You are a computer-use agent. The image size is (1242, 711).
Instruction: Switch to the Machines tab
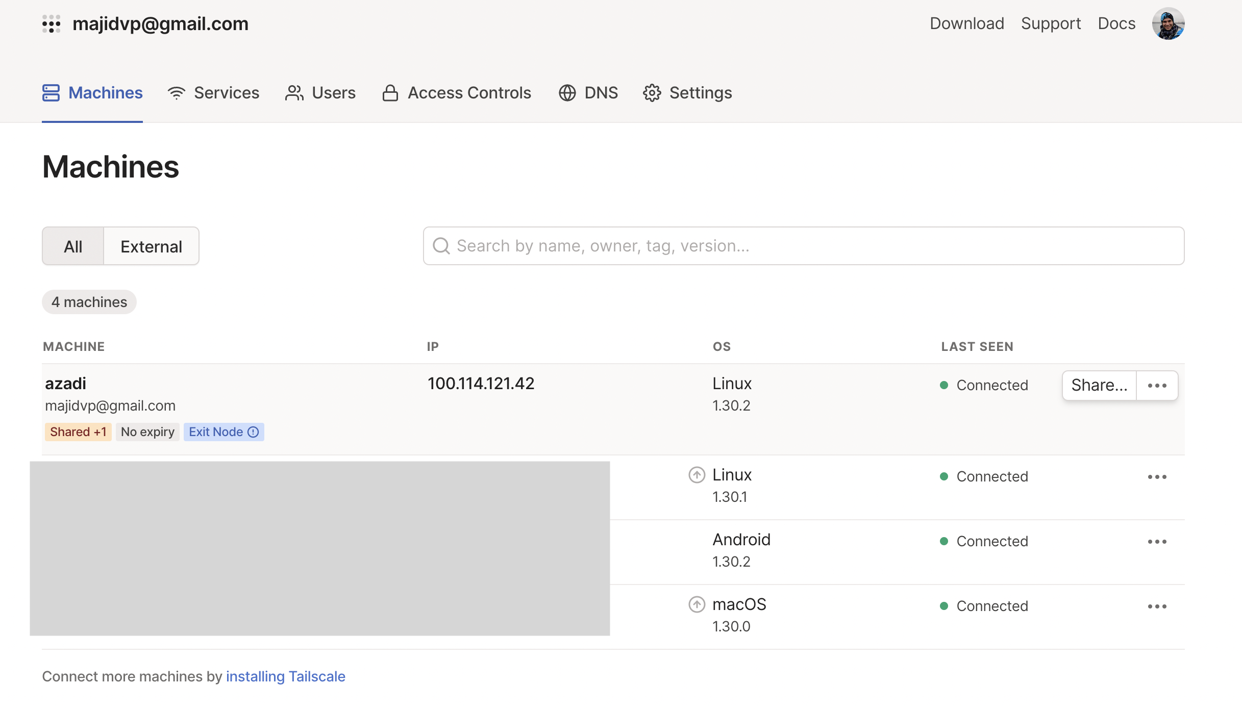(x=92, y=93)
